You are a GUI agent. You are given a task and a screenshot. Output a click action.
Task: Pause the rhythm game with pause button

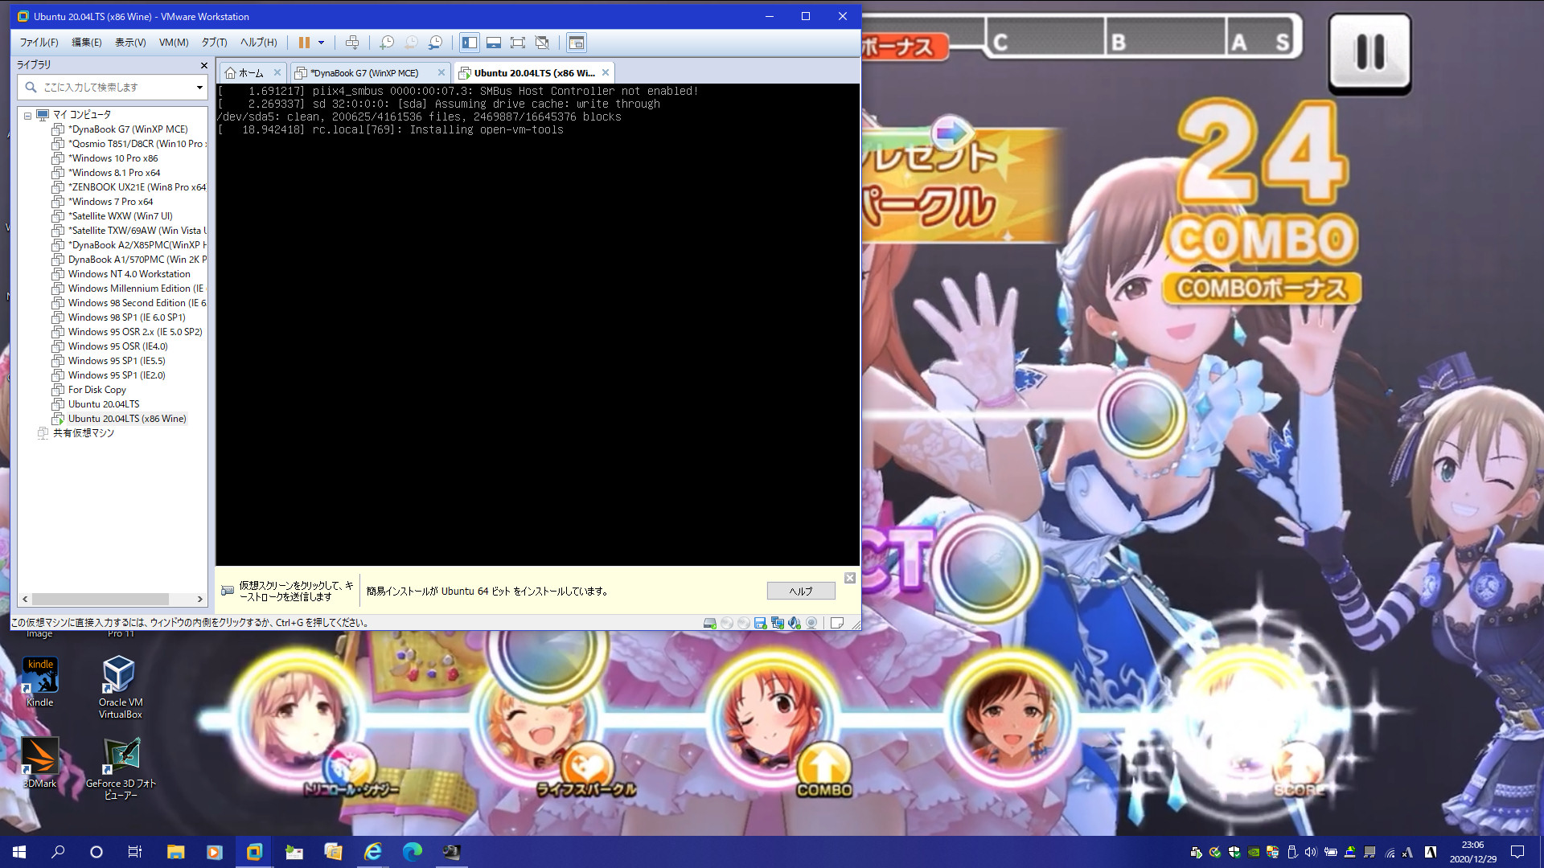click(x=1369, y=53)
